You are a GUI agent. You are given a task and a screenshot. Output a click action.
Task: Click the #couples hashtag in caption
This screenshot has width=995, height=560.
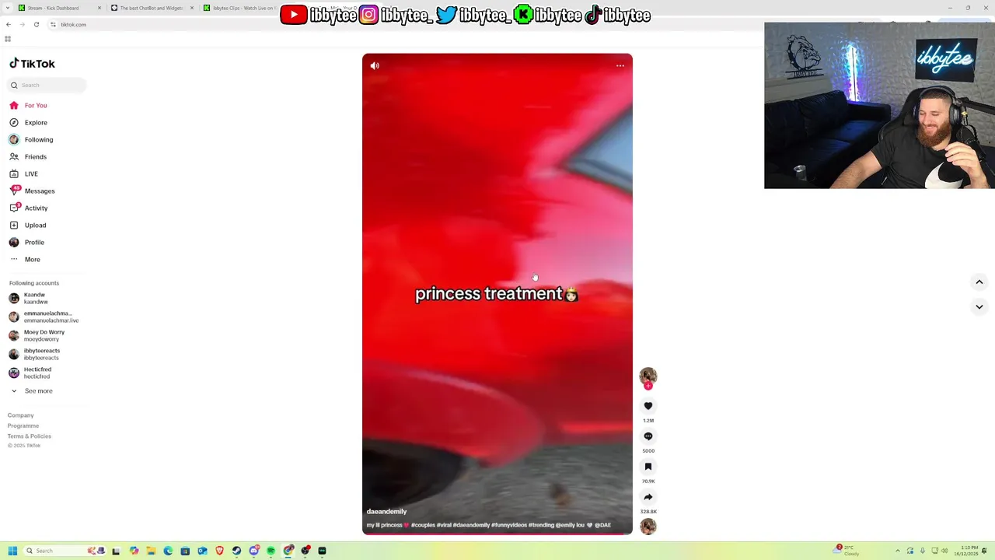point(423,525)
